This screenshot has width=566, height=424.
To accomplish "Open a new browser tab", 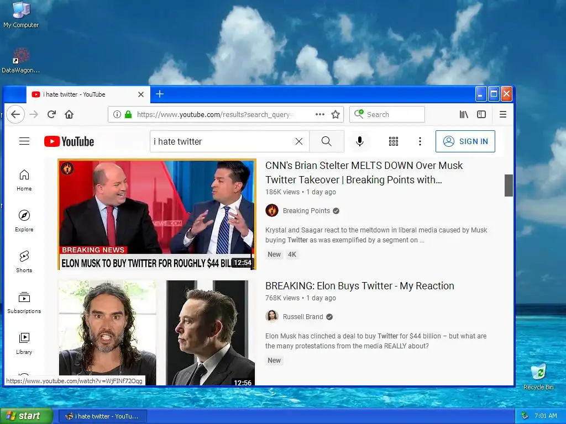I will (x=160, y=94).
